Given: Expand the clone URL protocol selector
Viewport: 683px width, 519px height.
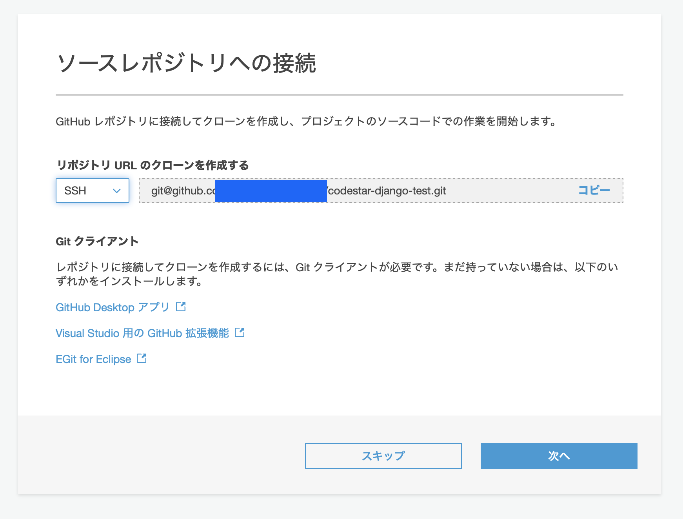Looking at the screenshot, I should tap(92, 191).
